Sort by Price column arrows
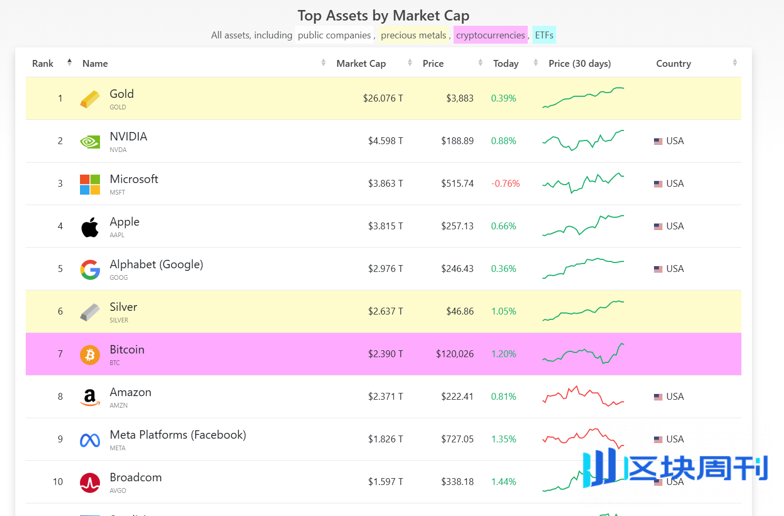 (480, 63)
